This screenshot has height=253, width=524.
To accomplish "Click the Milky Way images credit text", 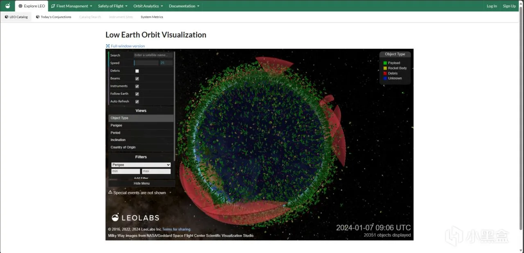I will (181, 236).
